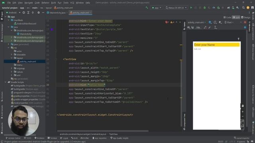Click the design errors red indicator icon

point(245,22)
